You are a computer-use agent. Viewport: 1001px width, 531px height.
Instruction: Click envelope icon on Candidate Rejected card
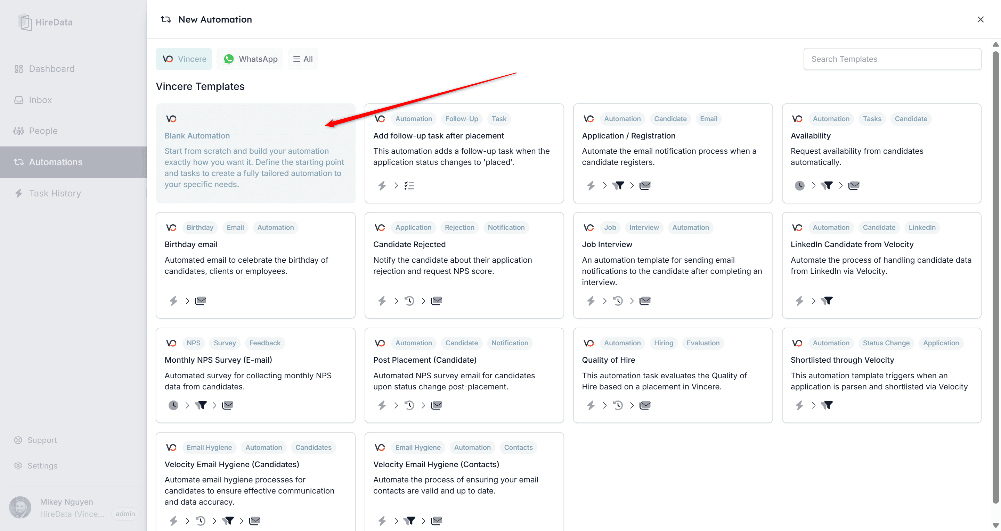(437, 301)
